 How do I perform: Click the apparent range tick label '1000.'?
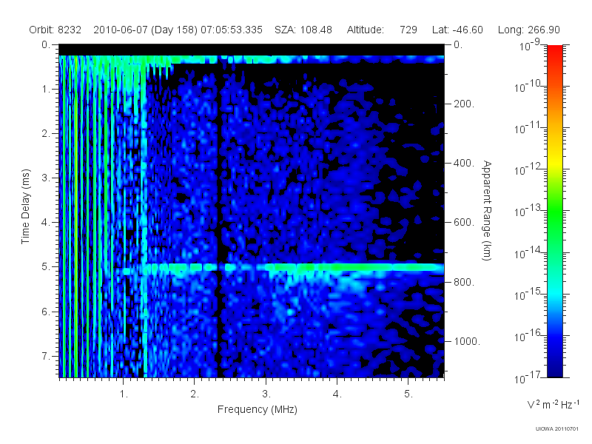[x=467, y=341]
